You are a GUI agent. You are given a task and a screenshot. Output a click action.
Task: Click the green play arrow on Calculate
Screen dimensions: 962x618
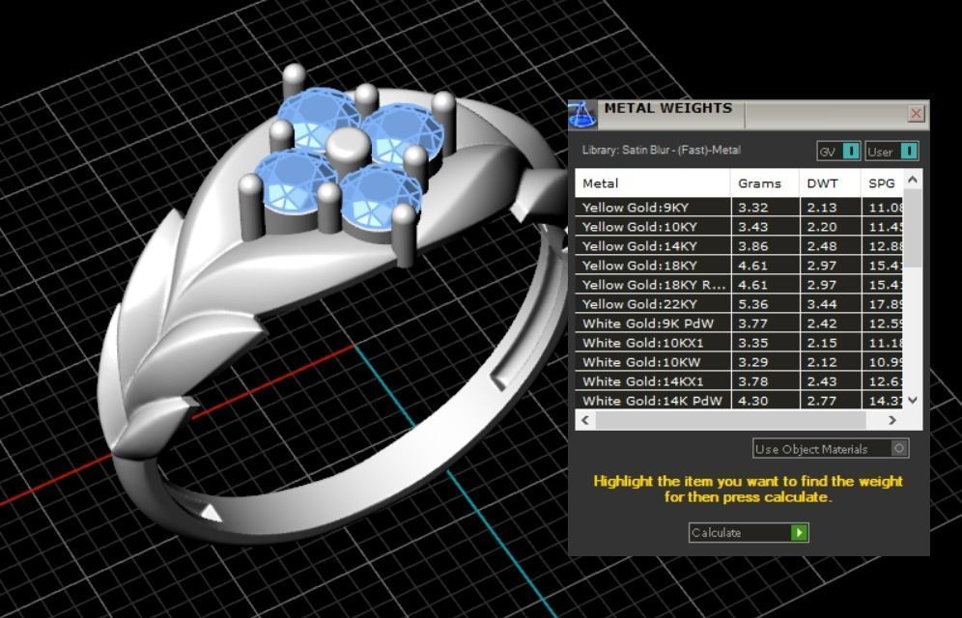click(800, 533)
